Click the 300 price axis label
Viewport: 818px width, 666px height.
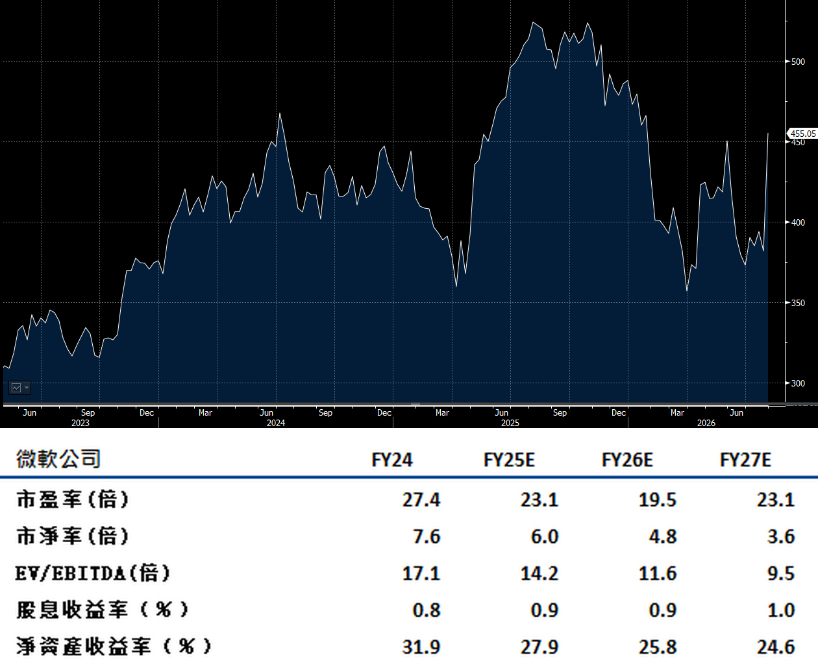[x=798, y=383]
